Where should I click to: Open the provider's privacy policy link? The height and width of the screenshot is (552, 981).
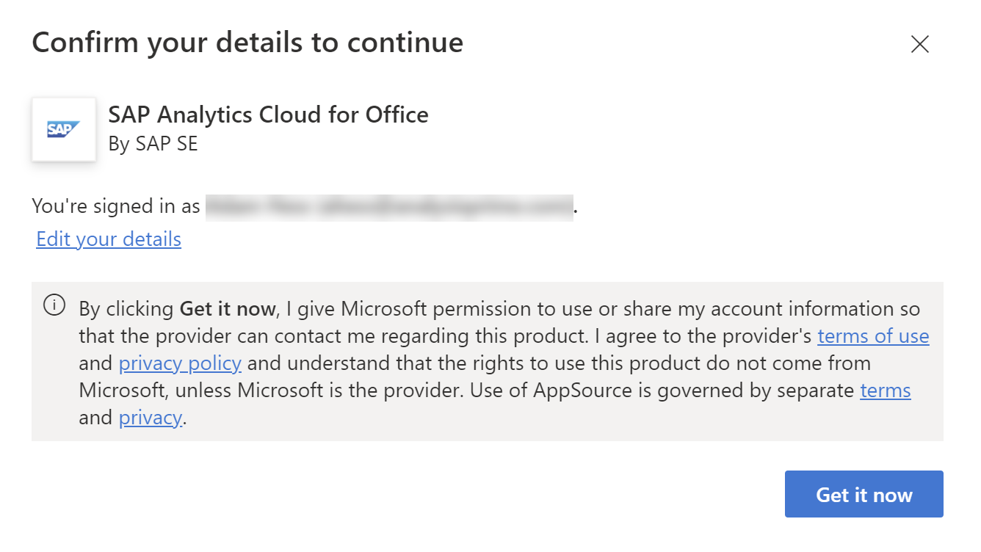180,363
